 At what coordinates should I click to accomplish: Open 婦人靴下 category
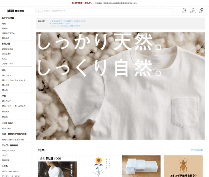click(6, 85)
